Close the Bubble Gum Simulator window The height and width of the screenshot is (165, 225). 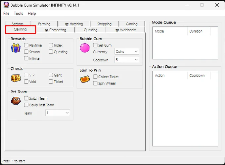point(217,5)
